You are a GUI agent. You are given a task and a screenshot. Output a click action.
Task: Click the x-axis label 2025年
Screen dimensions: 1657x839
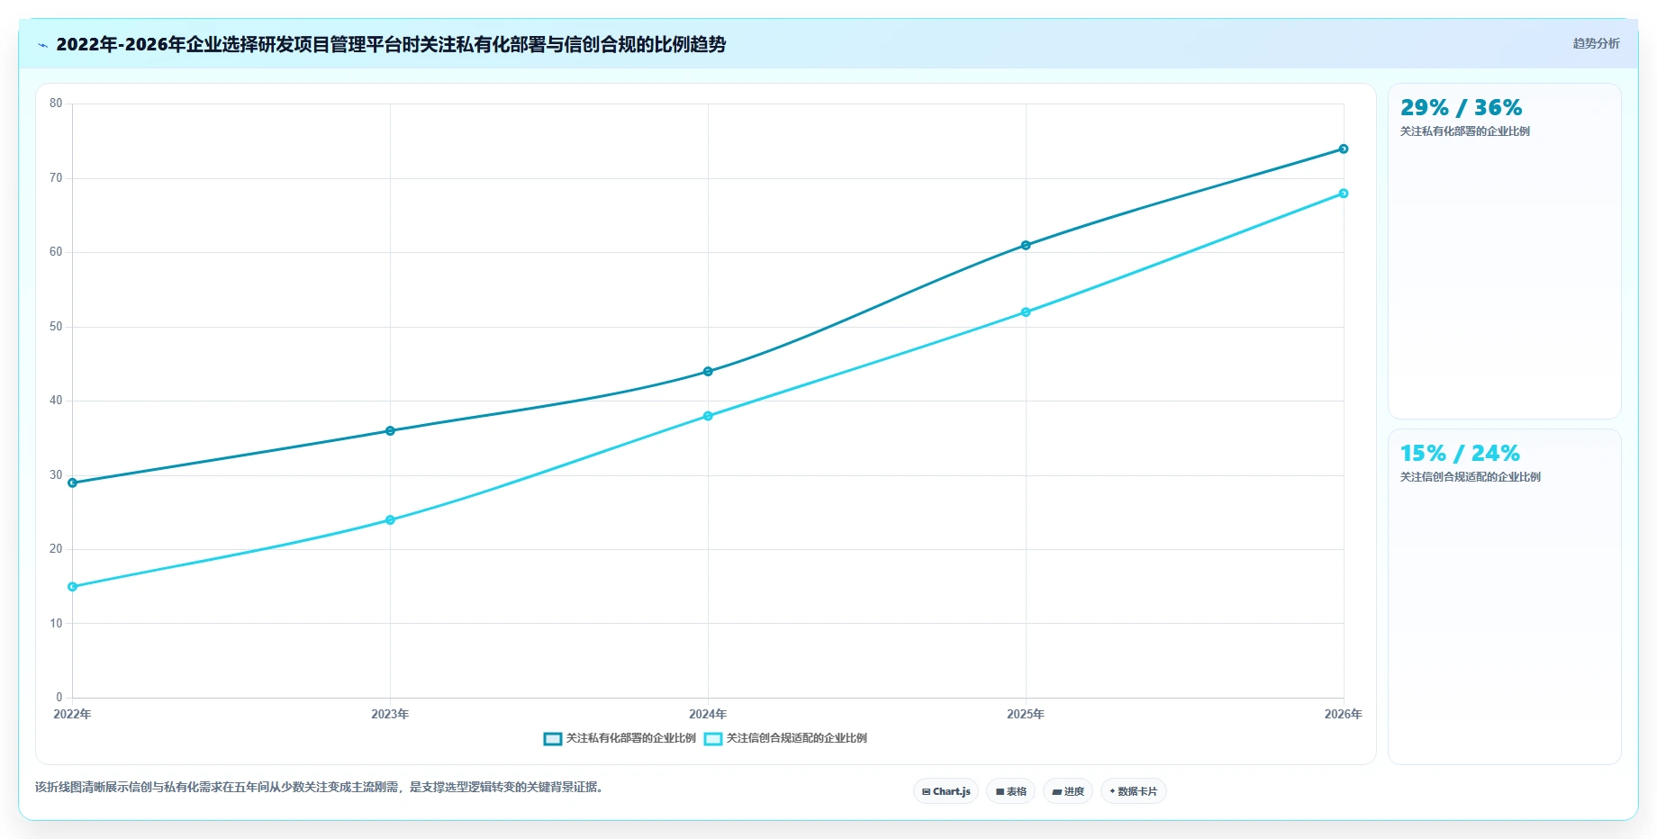(x=1026, y=715)
